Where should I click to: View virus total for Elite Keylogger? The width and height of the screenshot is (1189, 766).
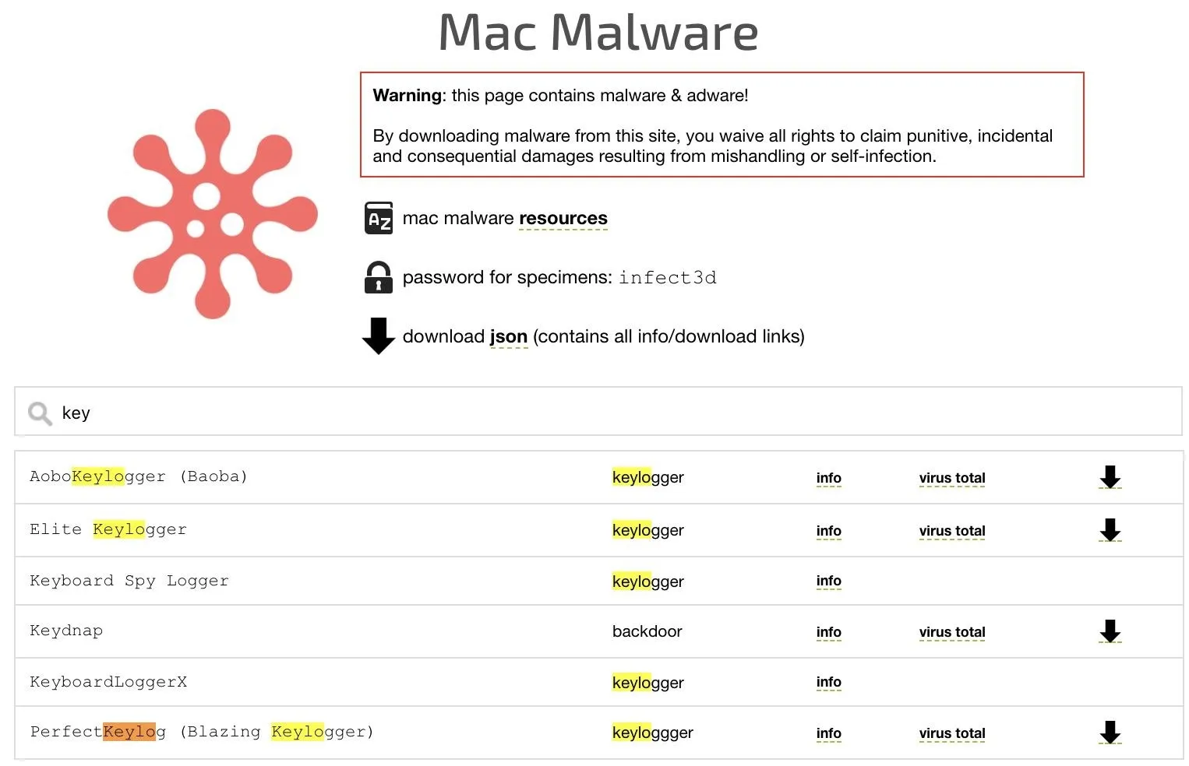tap(951, 531)
